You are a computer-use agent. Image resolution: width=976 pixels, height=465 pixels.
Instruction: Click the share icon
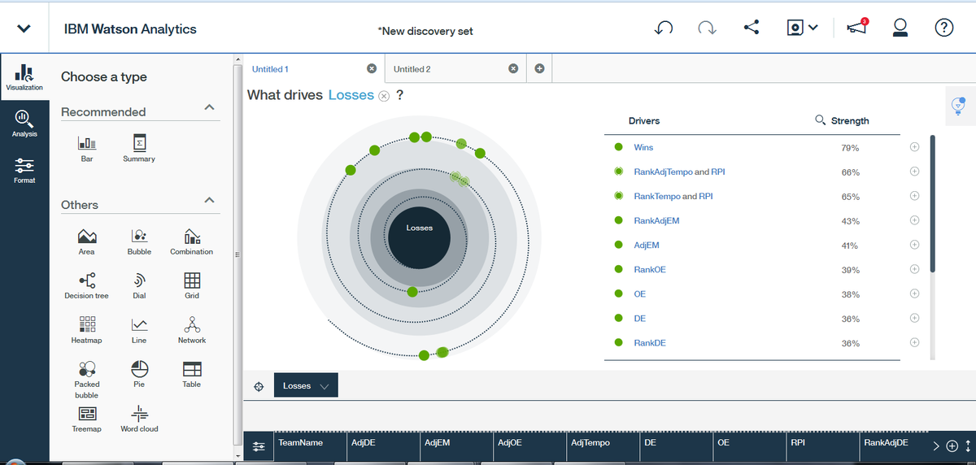coord(752,28)
